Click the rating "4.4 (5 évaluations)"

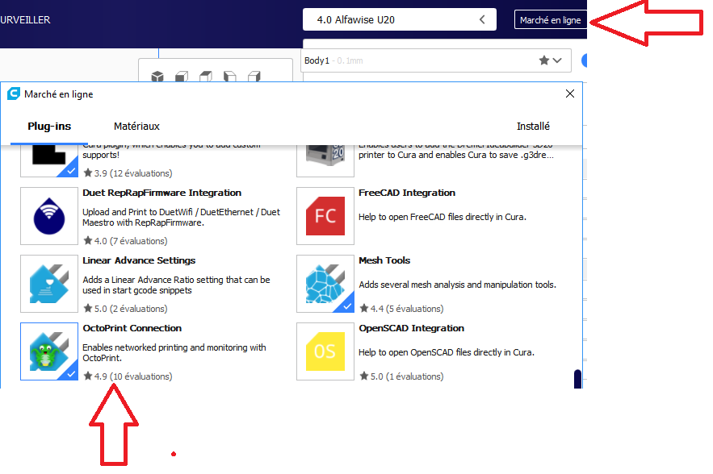401,308
